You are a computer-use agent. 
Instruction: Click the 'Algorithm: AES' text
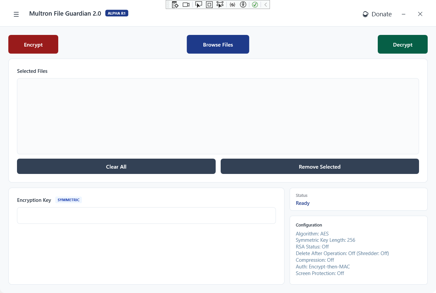click(312, 233)
